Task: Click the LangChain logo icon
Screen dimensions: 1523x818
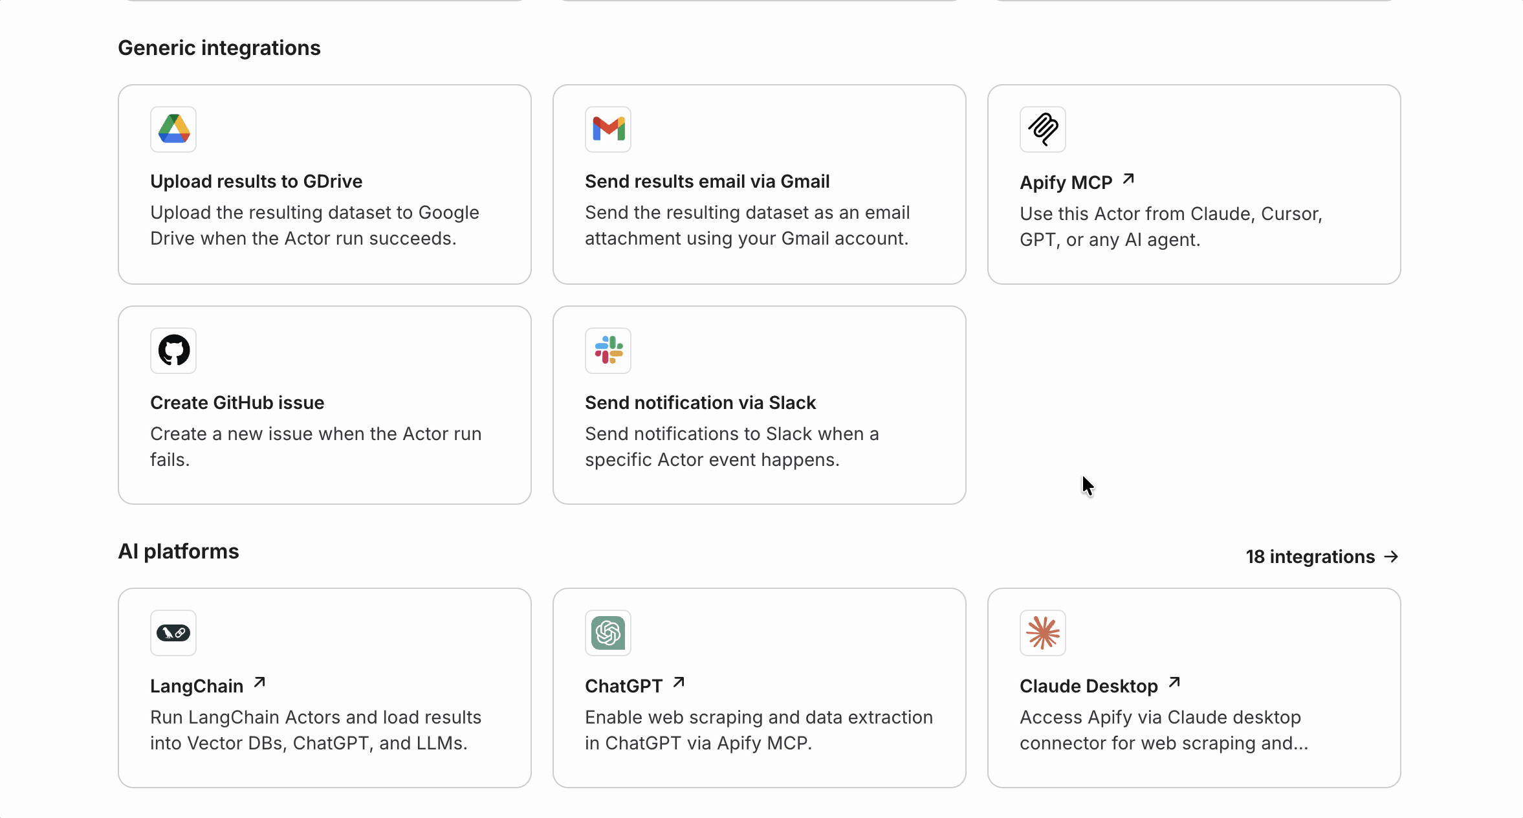Action: click(173, 633)
